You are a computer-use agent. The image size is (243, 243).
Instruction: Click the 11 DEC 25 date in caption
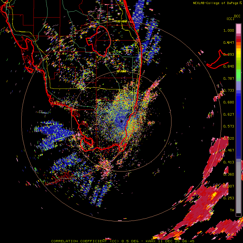[x=169, y=241]
